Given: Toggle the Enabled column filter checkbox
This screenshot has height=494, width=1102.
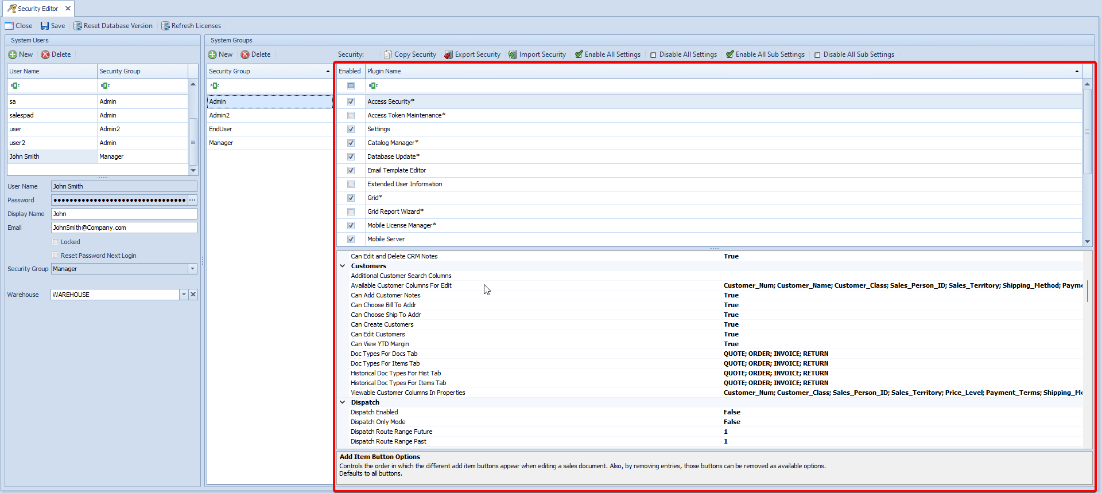Looking at the screenshot, I should 351,86.
